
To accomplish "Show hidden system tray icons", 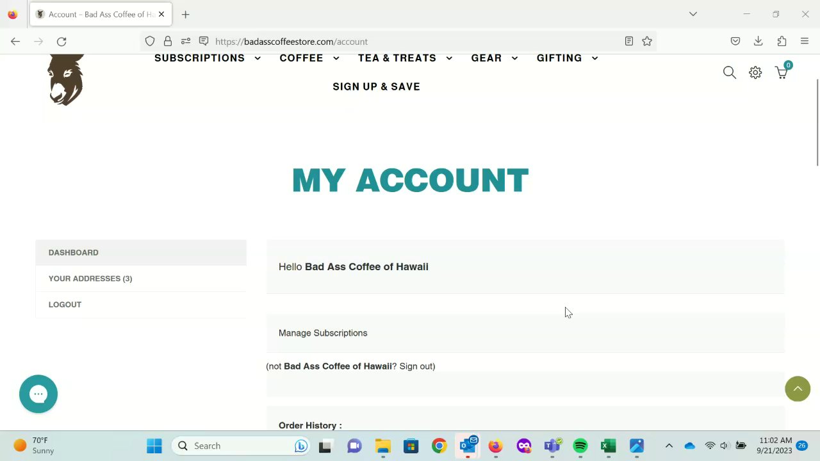I will tap(669, 446).
